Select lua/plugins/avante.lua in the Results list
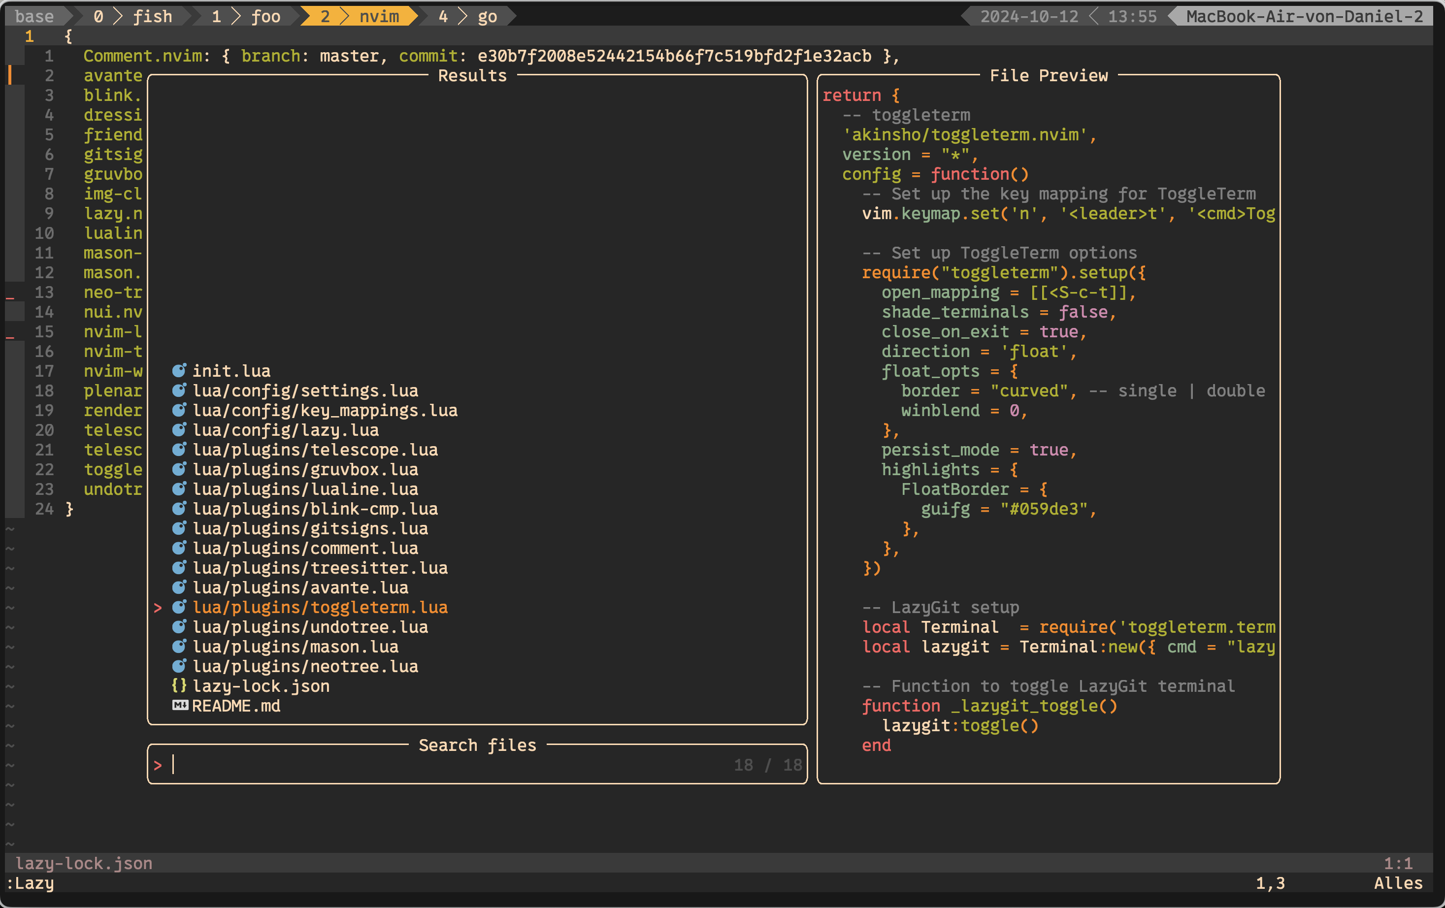This screenshot has height=908, width=1445. (x=300, y=587)
